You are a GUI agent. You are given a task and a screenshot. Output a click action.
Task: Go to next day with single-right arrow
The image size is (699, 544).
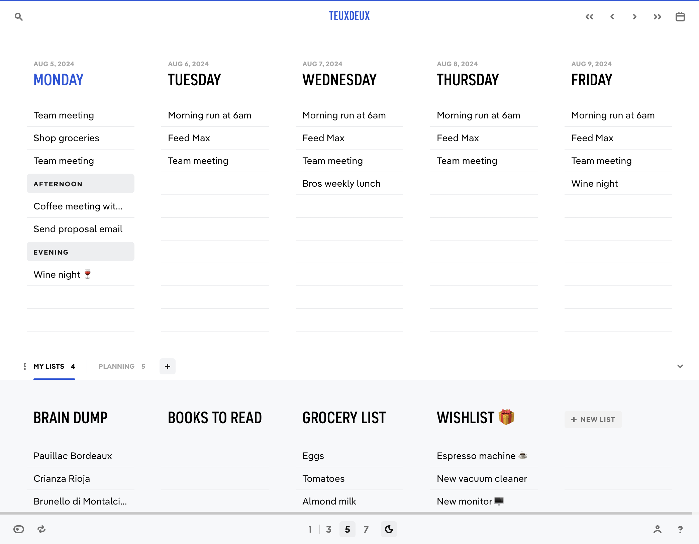pos(635,17)
